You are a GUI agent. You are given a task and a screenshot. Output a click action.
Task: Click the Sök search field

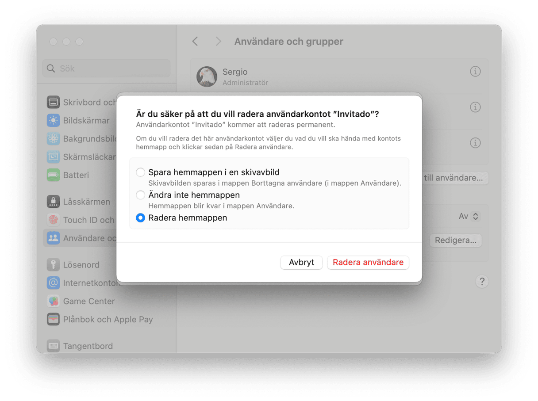click(106, 69)
